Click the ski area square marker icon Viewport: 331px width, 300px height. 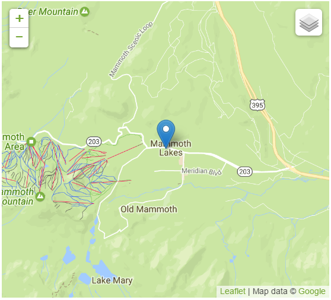point(31,141)
